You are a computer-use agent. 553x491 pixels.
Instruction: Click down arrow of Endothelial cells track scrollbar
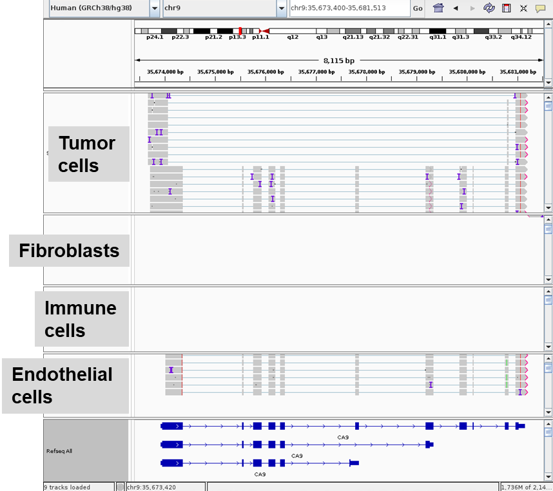(x=548, y=412)
